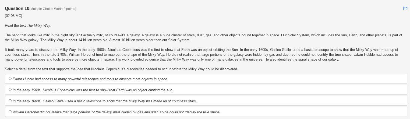
Task: Click the "Multiple Choice Worth 2 points" label
Action: pos(53,9)
